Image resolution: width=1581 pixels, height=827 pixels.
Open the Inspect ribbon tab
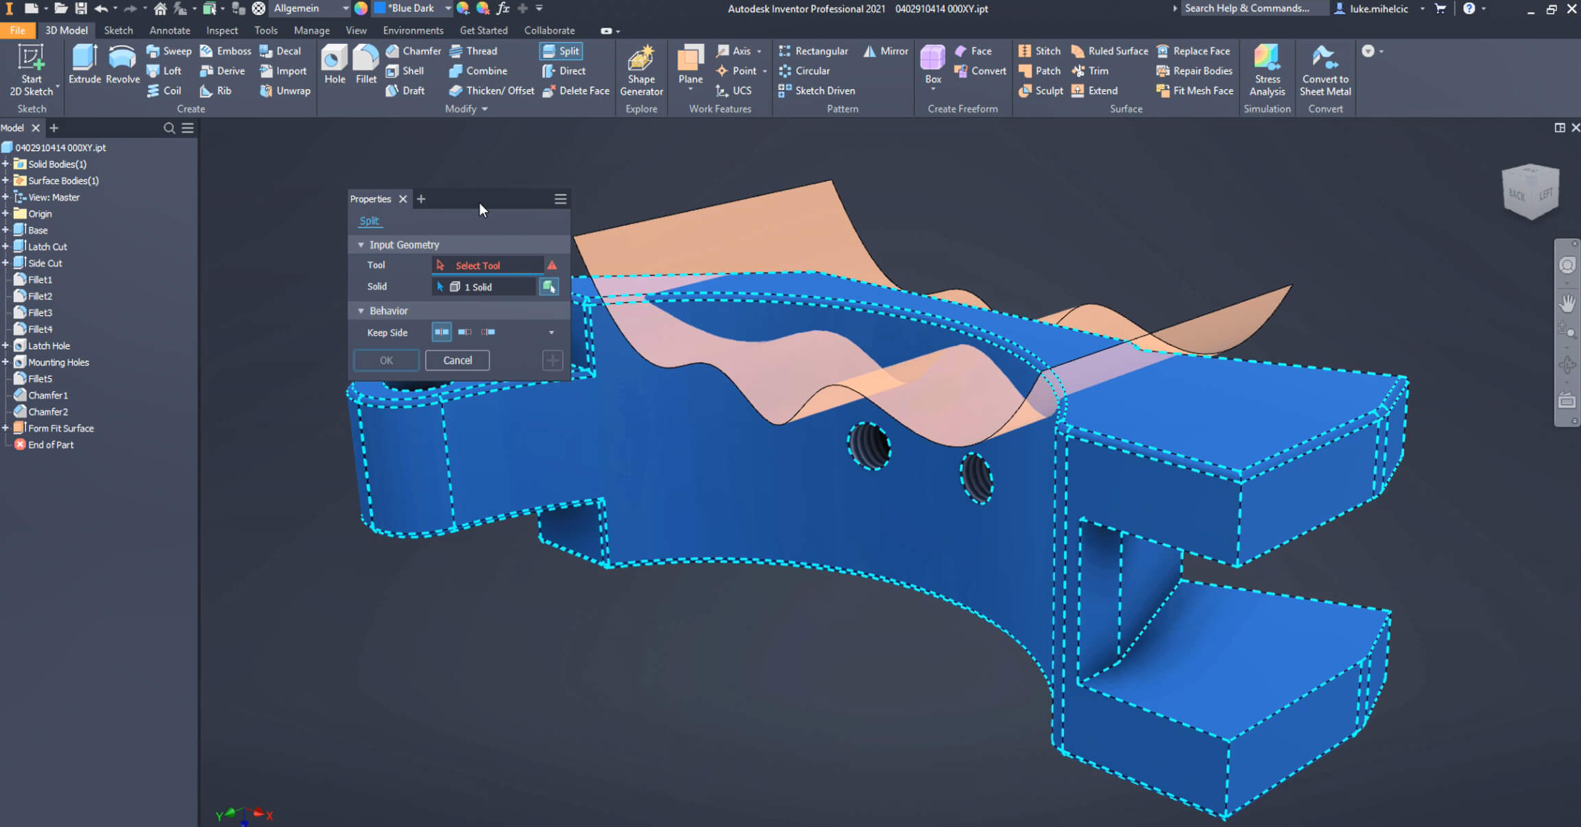(x=222, y=30)
